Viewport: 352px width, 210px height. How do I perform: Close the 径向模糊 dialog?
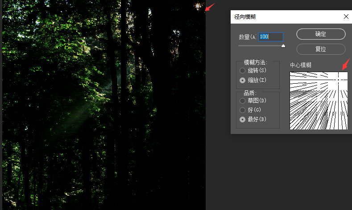pos(346,16)
